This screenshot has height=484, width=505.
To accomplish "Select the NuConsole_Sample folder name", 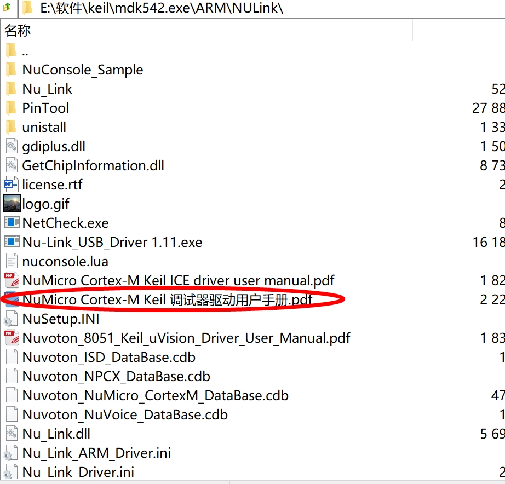I will 83,70.
